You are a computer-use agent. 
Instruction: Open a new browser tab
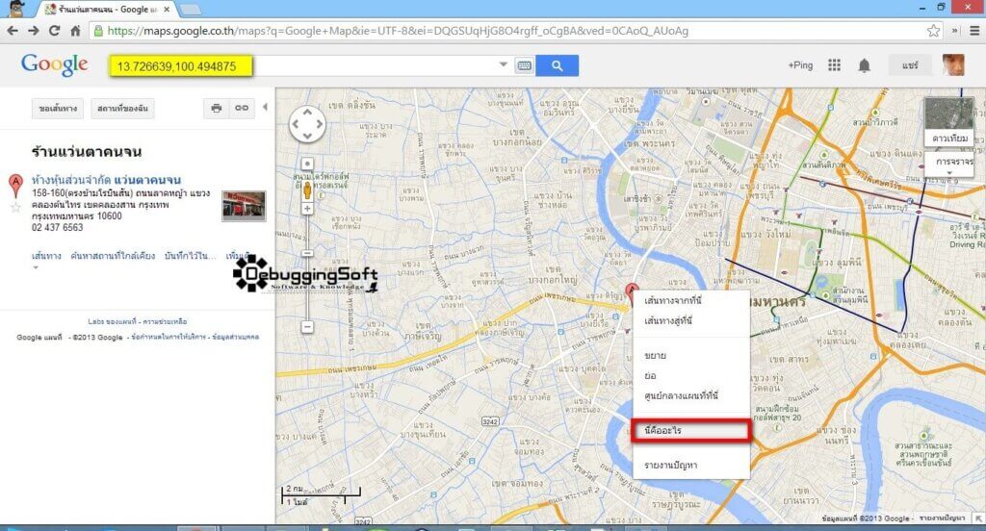coord(191,10)
